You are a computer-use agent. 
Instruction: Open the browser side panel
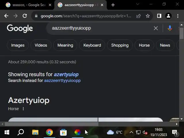pos(159,16)
